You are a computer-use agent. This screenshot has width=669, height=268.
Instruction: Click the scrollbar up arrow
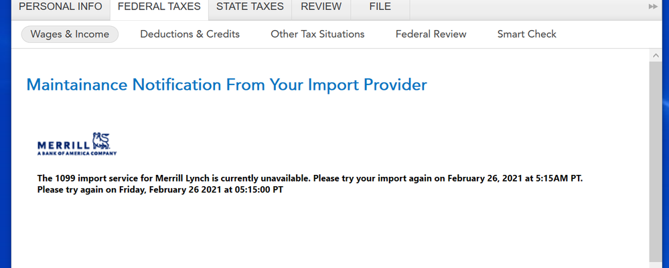pyautogui.click(x=655, y=55)
